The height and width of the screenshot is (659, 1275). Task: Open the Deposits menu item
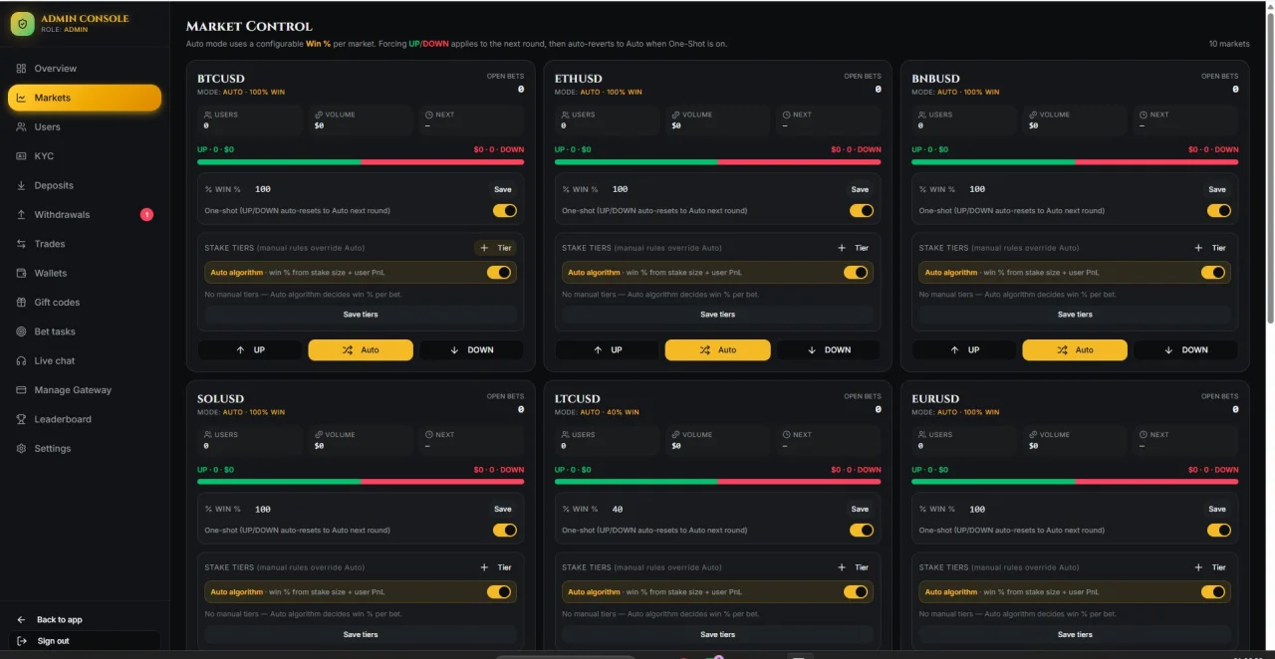pyautogui.click(x=85, y=185)
